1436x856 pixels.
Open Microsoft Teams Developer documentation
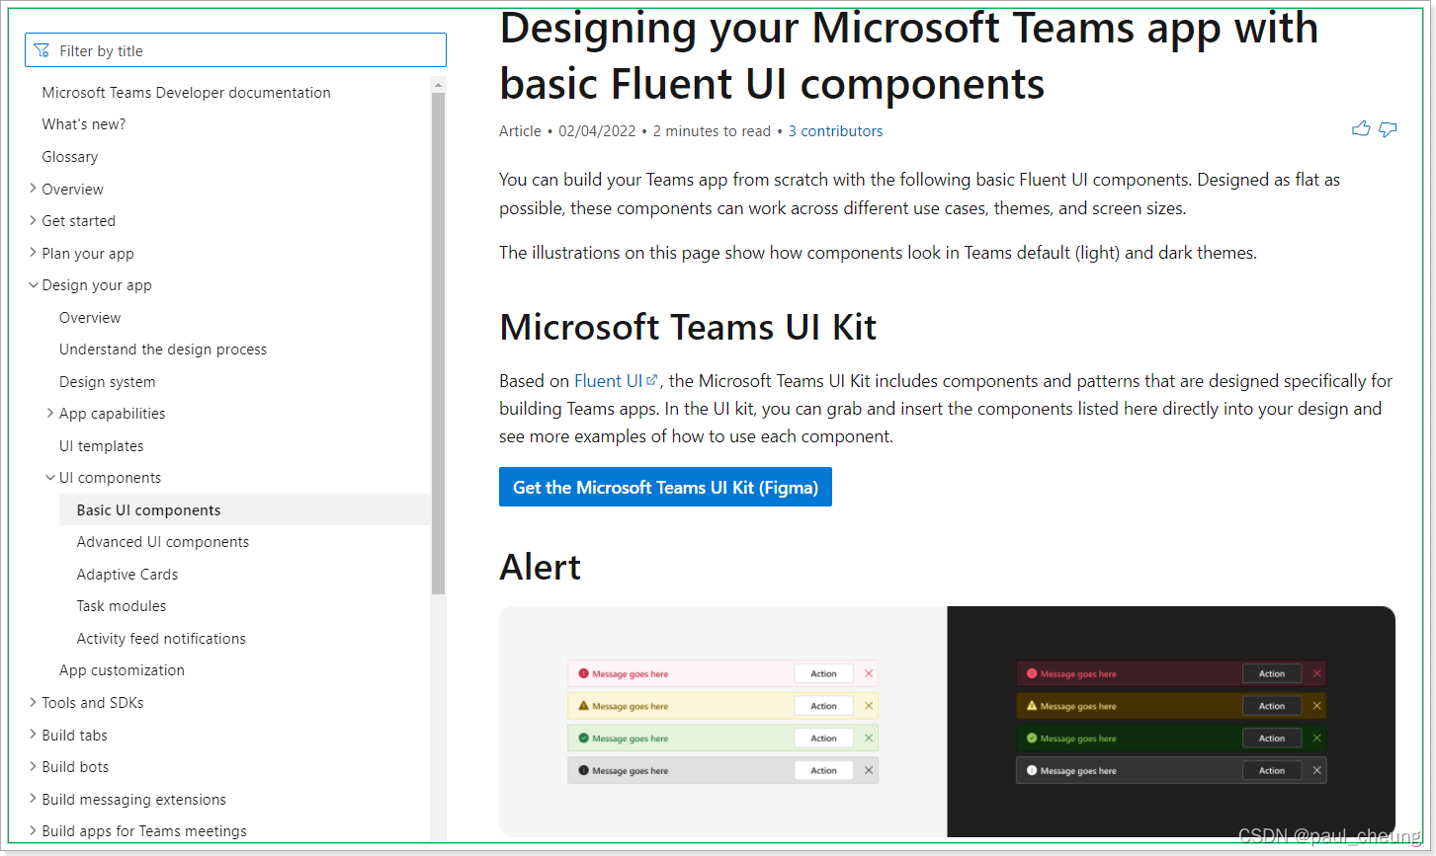click(x=186, y=92)
